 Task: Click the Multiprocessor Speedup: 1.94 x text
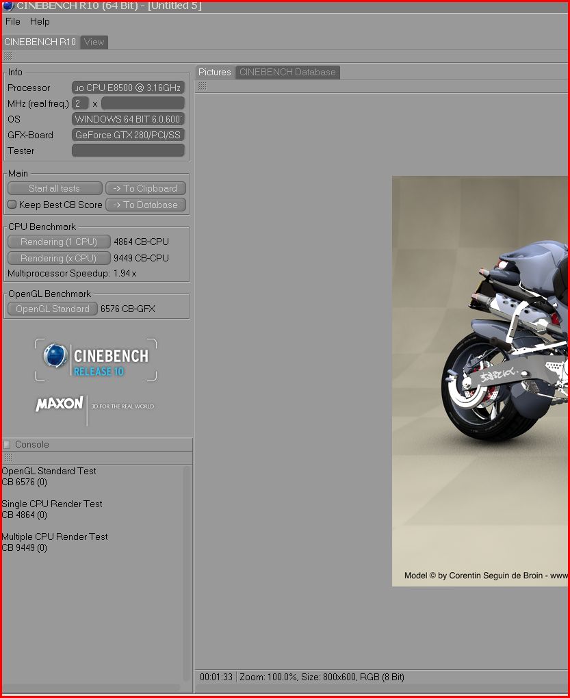click(x=72, y=273)
